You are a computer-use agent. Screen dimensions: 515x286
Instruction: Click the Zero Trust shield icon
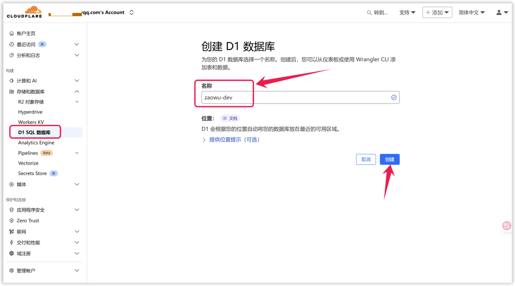tap(11, 221)
